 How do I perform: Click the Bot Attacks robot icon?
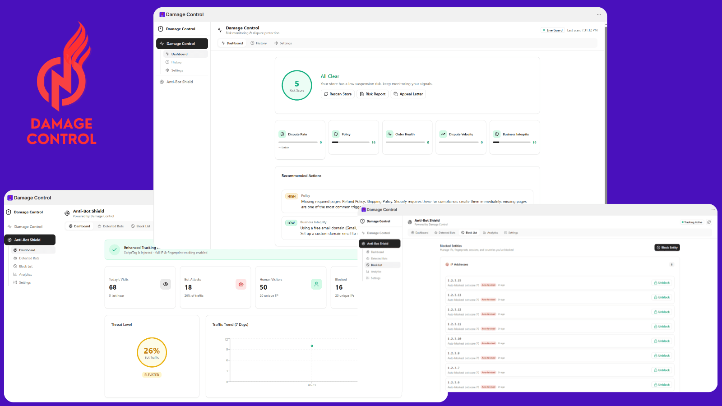241,284
